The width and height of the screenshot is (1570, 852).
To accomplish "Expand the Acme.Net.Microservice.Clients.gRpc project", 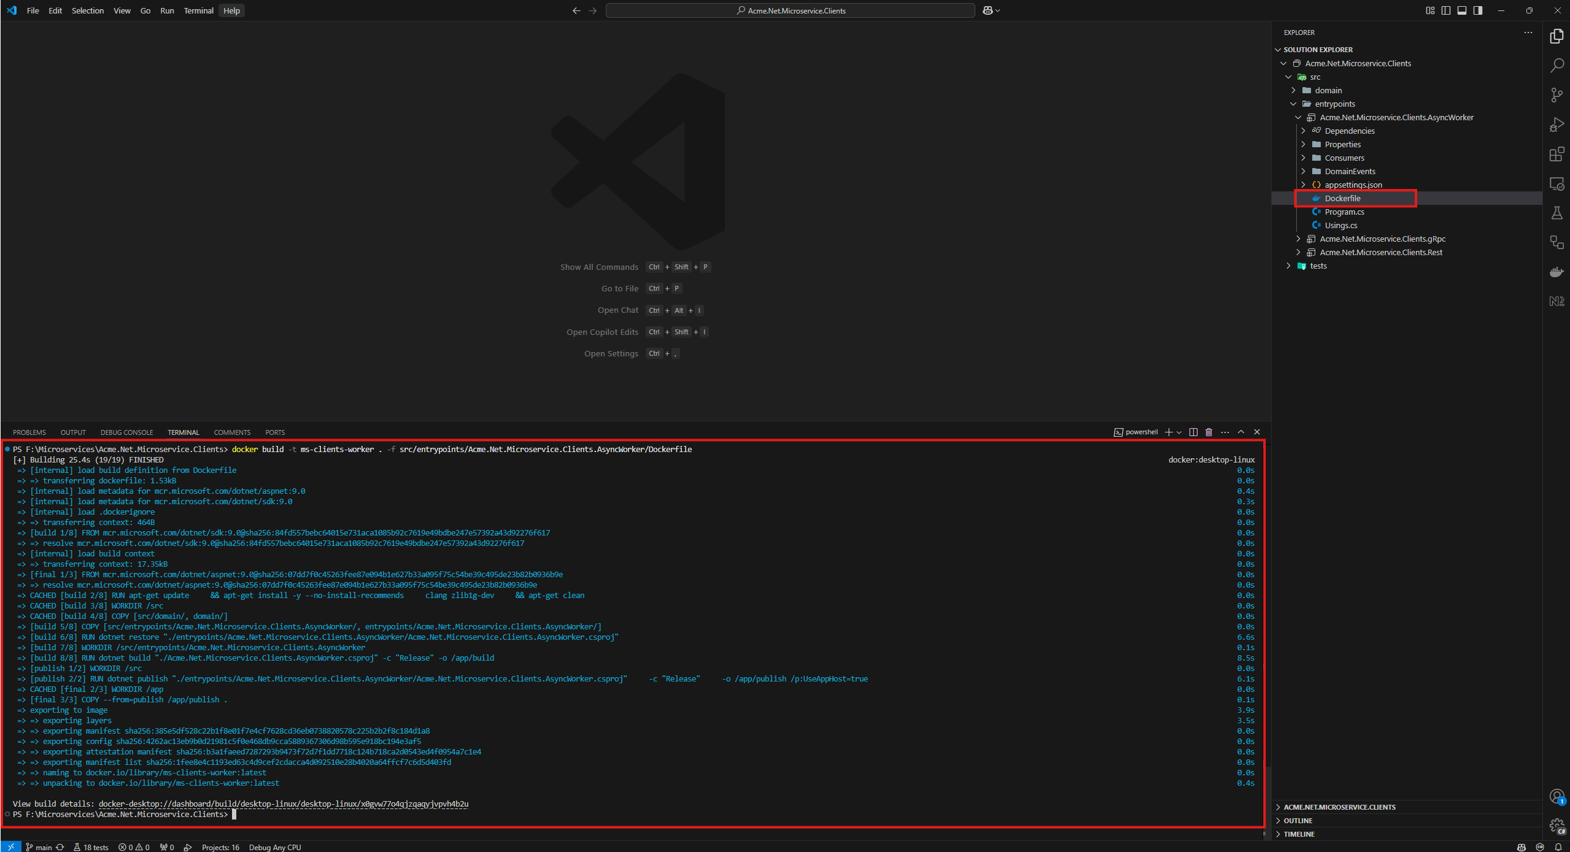I will (x=1298, y=239).
